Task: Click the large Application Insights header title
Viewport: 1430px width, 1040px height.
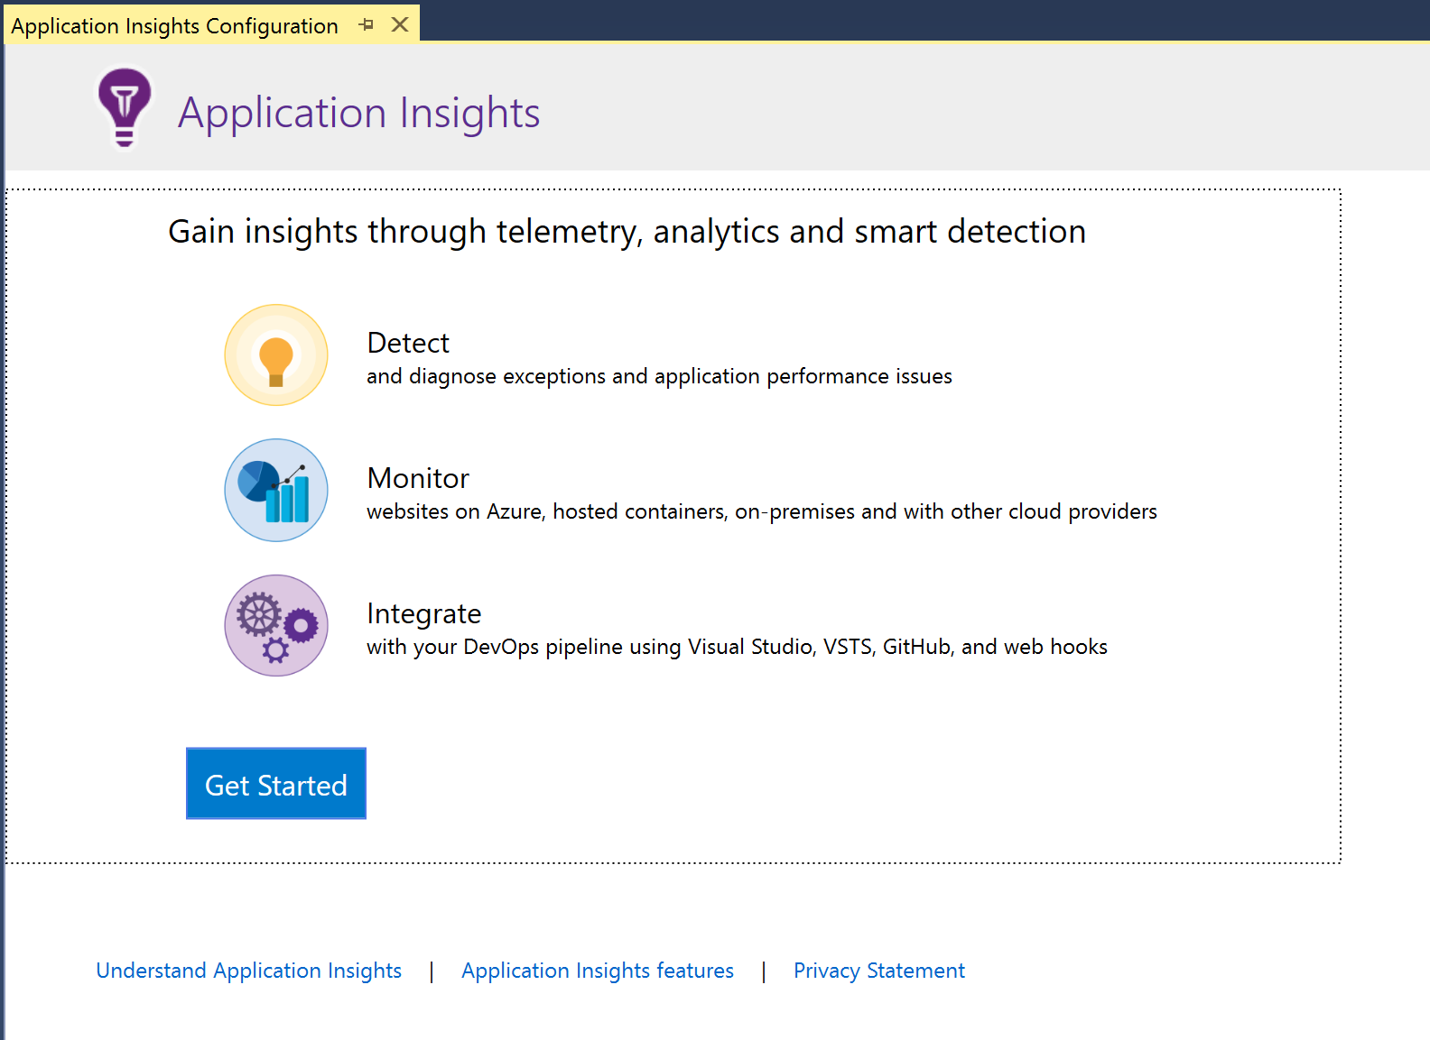Action: pos(358,114)
